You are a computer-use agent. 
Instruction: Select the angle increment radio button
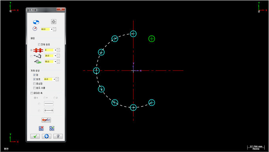(x=31, y=56)
